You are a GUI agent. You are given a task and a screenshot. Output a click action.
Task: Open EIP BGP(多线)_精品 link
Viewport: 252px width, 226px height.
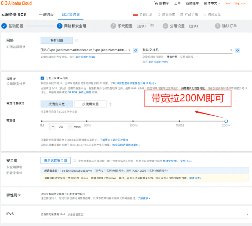(x=79, y=92)
